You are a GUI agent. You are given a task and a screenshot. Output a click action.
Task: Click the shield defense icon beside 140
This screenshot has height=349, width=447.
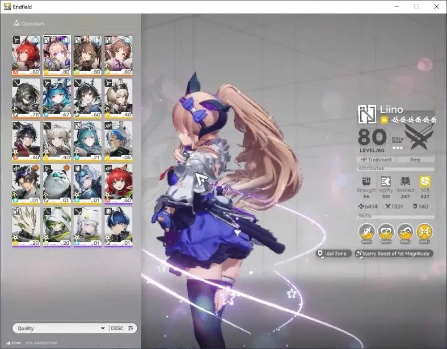pos(415,206)
